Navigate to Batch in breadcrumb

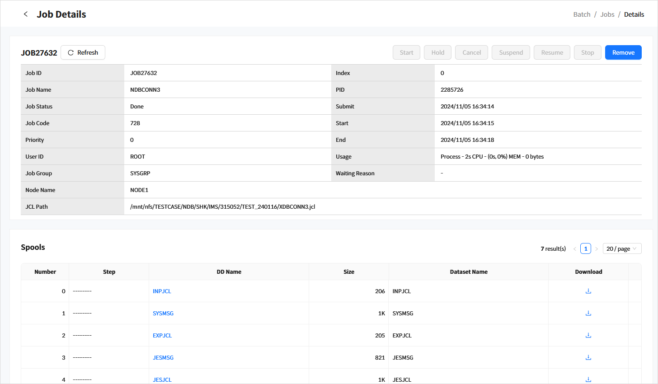pyautogui.click(x=582, y=14)
